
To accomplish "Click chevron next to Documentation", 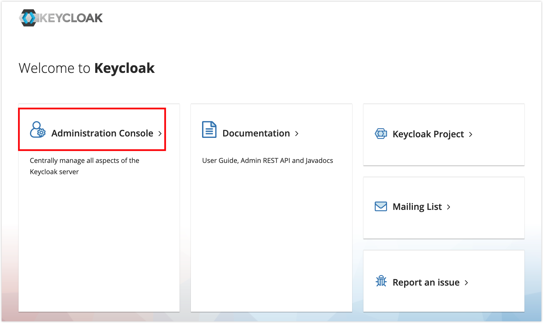I will point(297,134).
